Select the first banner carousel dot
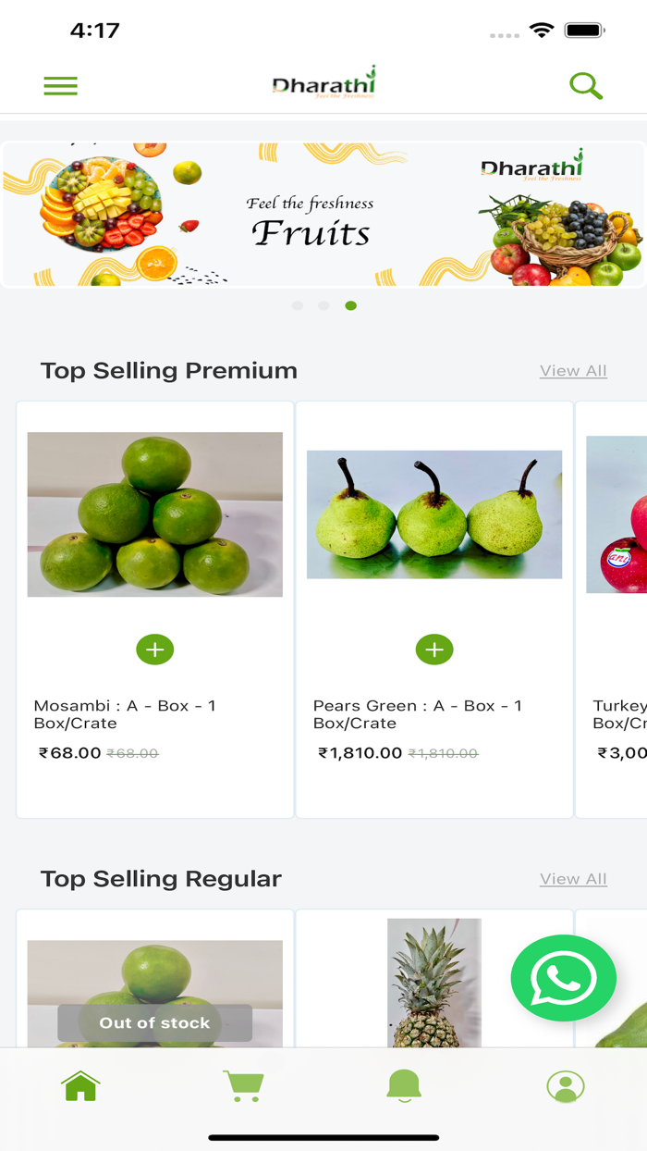The width and height of the screenshot is (647, 1151). pyautogui.click(x=298, y=305)
